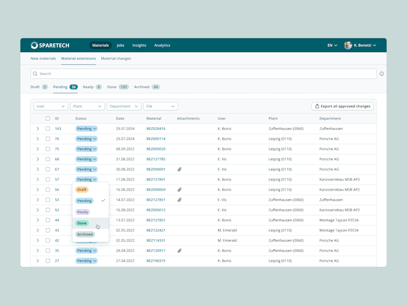
Task: Open the Material changes sub-tab
Action: click(x=116, y=58)
